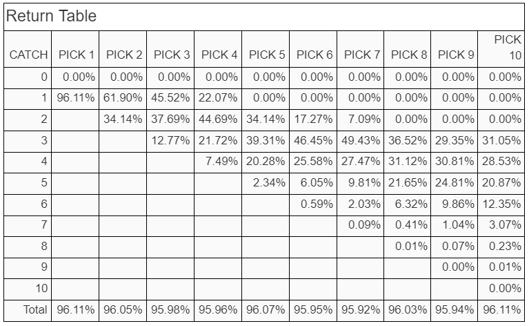Click the 61.90% cell under PICK 2
This screenshot has width=529, height=326.
[123, 97]
